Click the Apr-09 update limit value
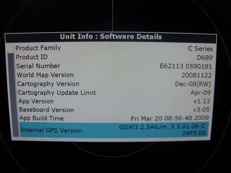 pyautogui.click(x=200, y=93)
